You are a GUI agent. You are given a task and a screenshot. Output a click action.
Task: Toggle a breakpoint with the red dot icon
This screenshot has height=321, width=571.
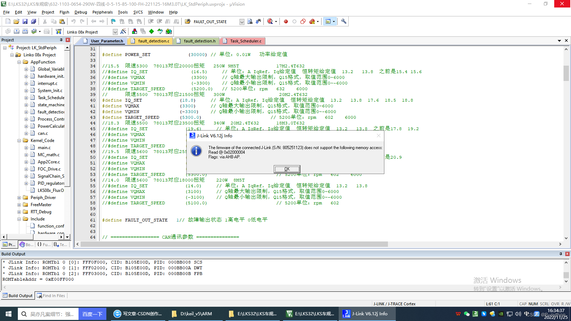(285, 21)
